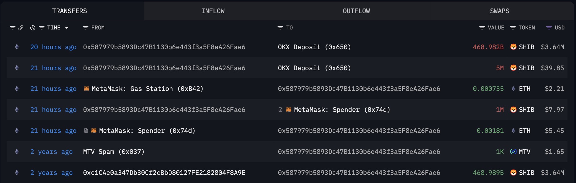
Task: Open the TO column filter
Action: coord(280,28)
